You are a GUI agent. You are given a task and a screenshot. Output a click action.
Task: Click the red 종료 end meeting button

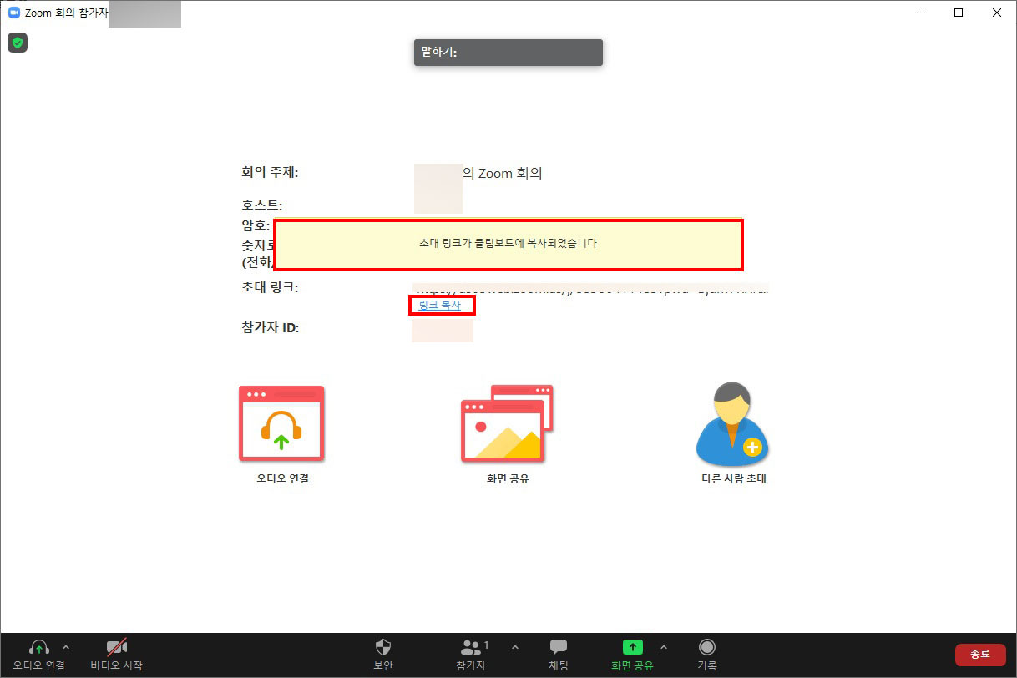pos(980,654)
